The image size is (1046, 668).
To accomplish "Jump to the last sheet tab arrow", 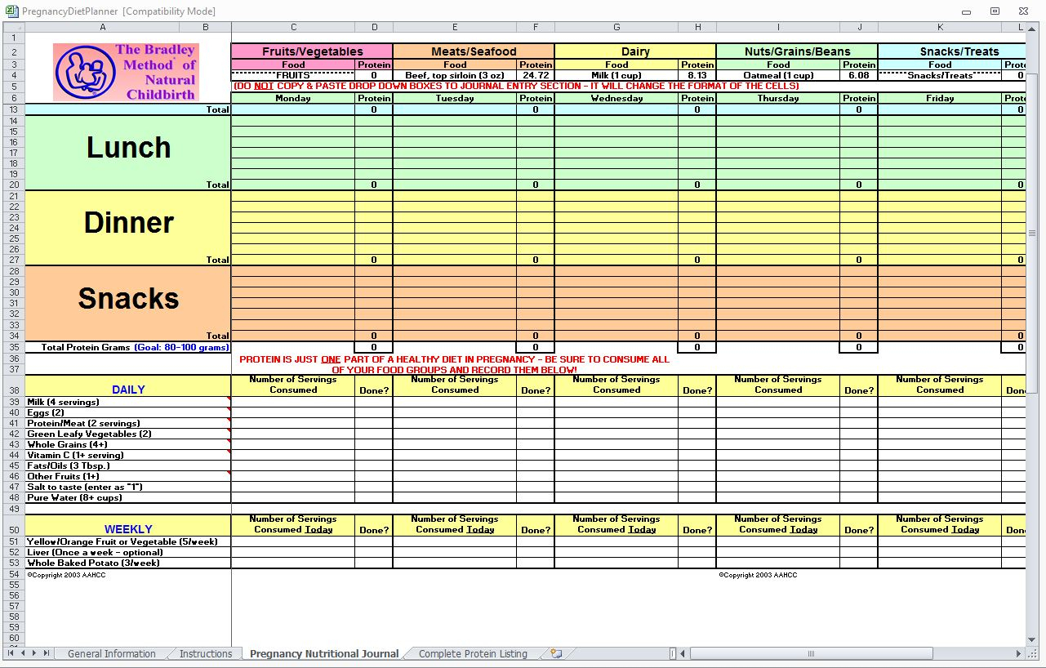I will pos(47,653).
